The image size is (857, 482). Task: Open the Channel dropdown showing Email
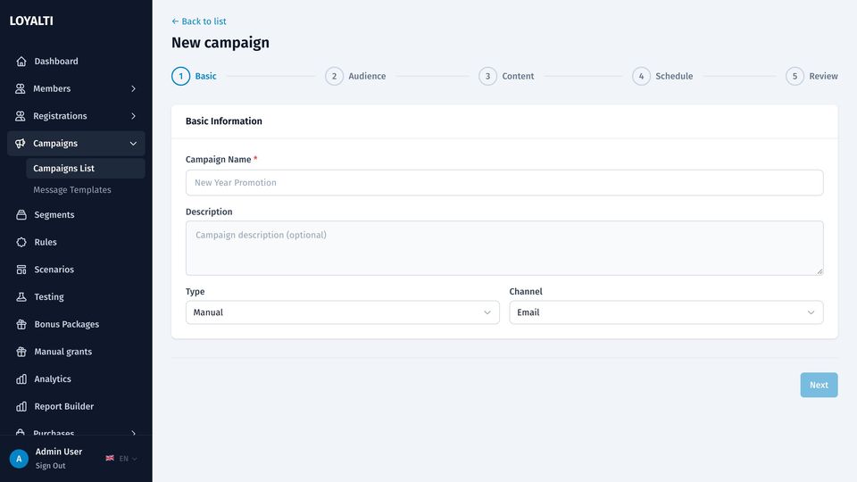666,312
